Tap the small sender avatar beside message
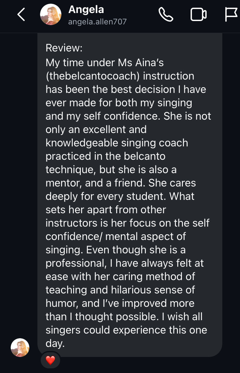The width and height of the screenshot is (240, 373). [20, 347]
